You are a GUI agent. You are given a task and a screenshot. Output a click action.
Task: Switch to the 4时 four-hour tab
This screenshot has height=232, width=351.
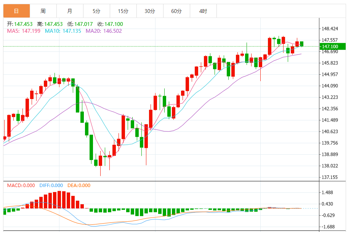click(x=203, y=11)
